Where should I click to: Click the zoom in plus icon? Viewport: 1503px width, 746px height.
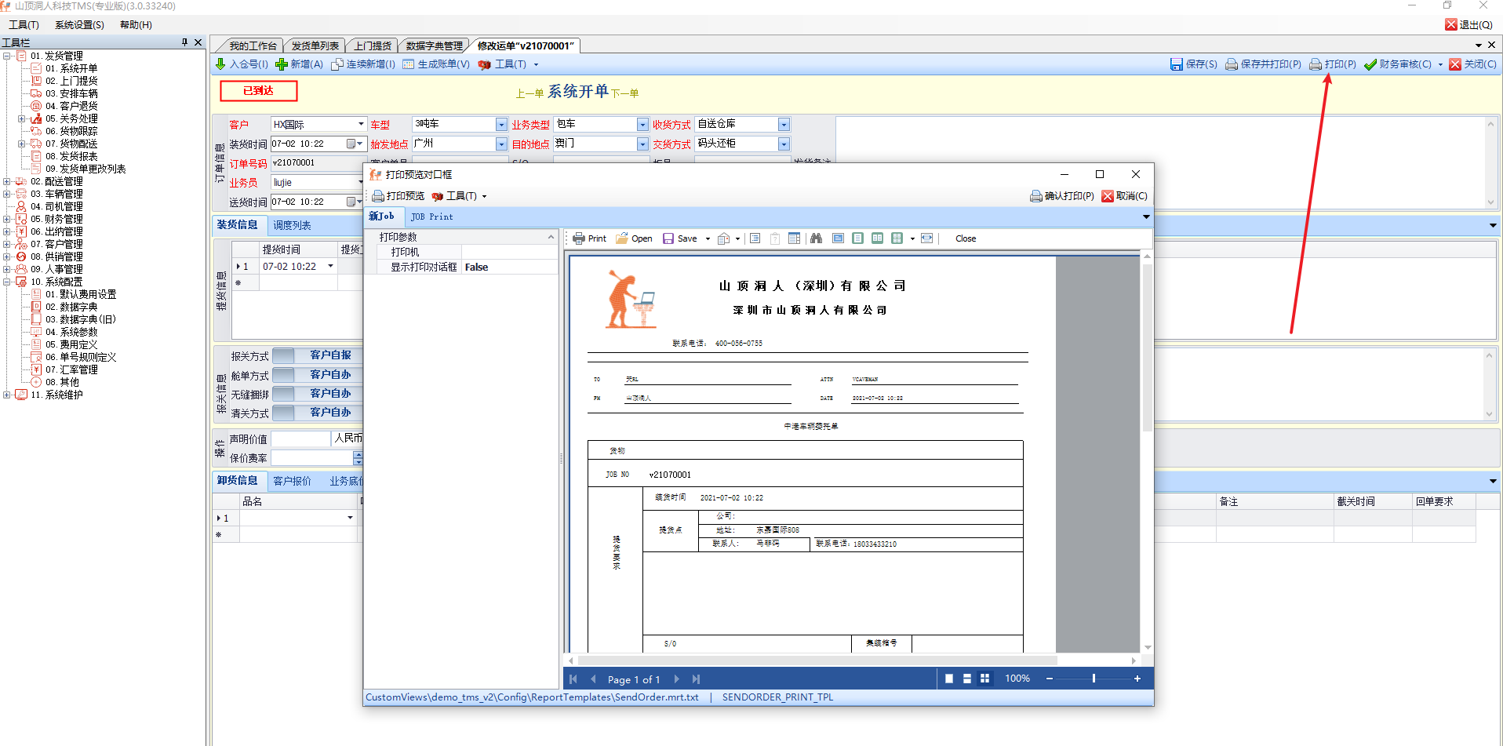(x=1137, y=679)
